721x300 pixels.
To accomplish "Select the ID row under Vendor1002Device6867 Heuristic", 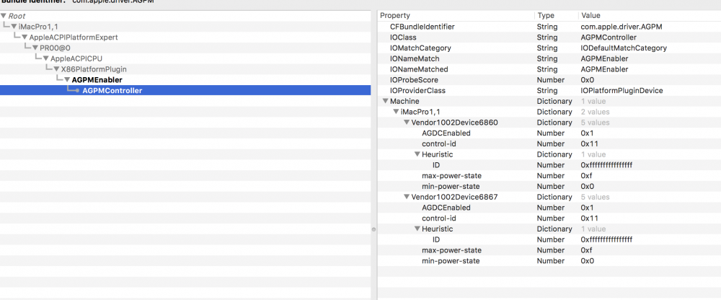I will click(x=549, y=239).
